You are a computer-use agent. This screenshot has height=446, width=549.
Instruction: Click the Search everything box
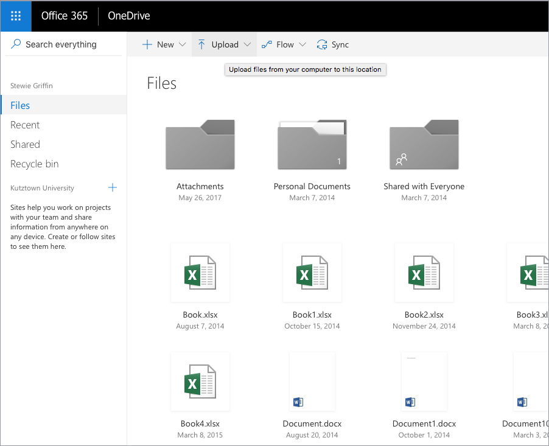click(61, 44)
